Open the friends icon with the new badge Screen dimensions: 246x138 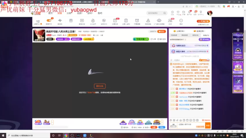pos(170,21)
